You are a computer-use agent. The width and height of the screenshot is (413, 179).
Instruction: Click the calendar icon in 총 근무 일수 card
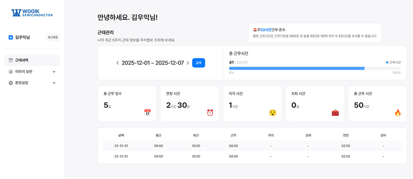[x=147, y=113]
